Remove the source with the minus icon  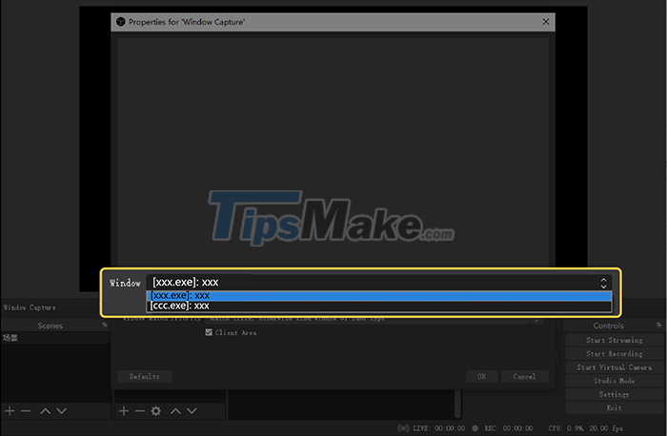coord(140,411)
